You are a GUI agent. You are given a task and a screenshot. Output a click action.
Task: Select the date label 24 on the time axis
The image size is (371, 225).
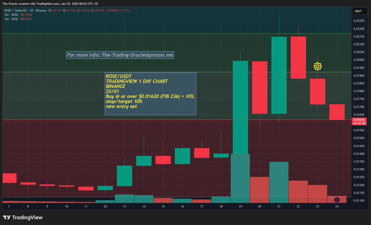point(336,206)
